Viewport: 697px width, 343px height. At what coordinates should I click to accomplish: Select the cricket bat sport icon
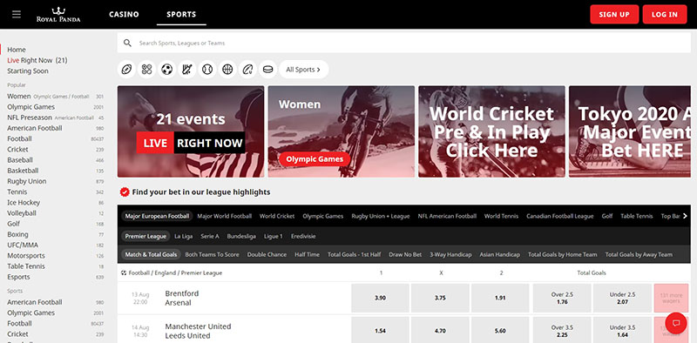(187, 70)
